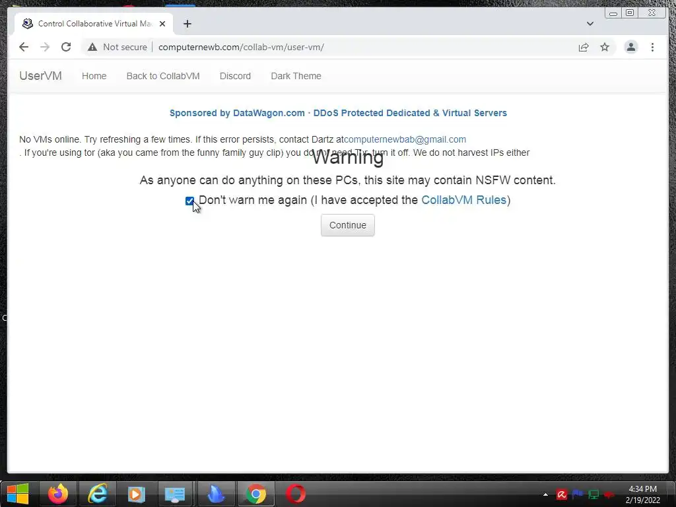Open the blue fin taskbar icon
This screenshot has width=676, height=507.
[216, 494]
